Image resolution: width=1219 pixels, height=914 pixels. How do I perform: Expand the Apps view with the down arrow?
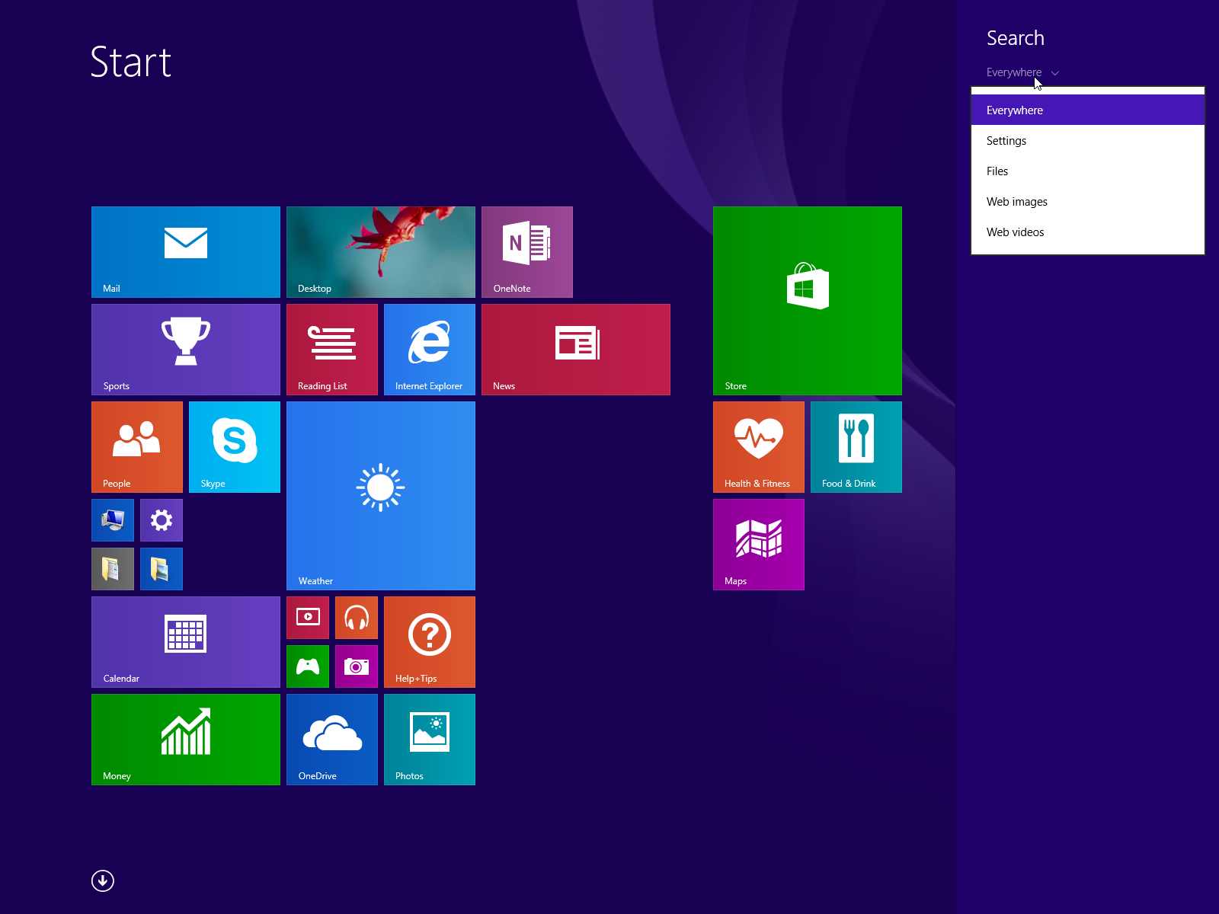click(102, 880)
